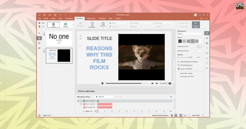This screenshot has height=129, width=246.
Task: Copy selection using the copy icon
Action: [x=39, y=23]
